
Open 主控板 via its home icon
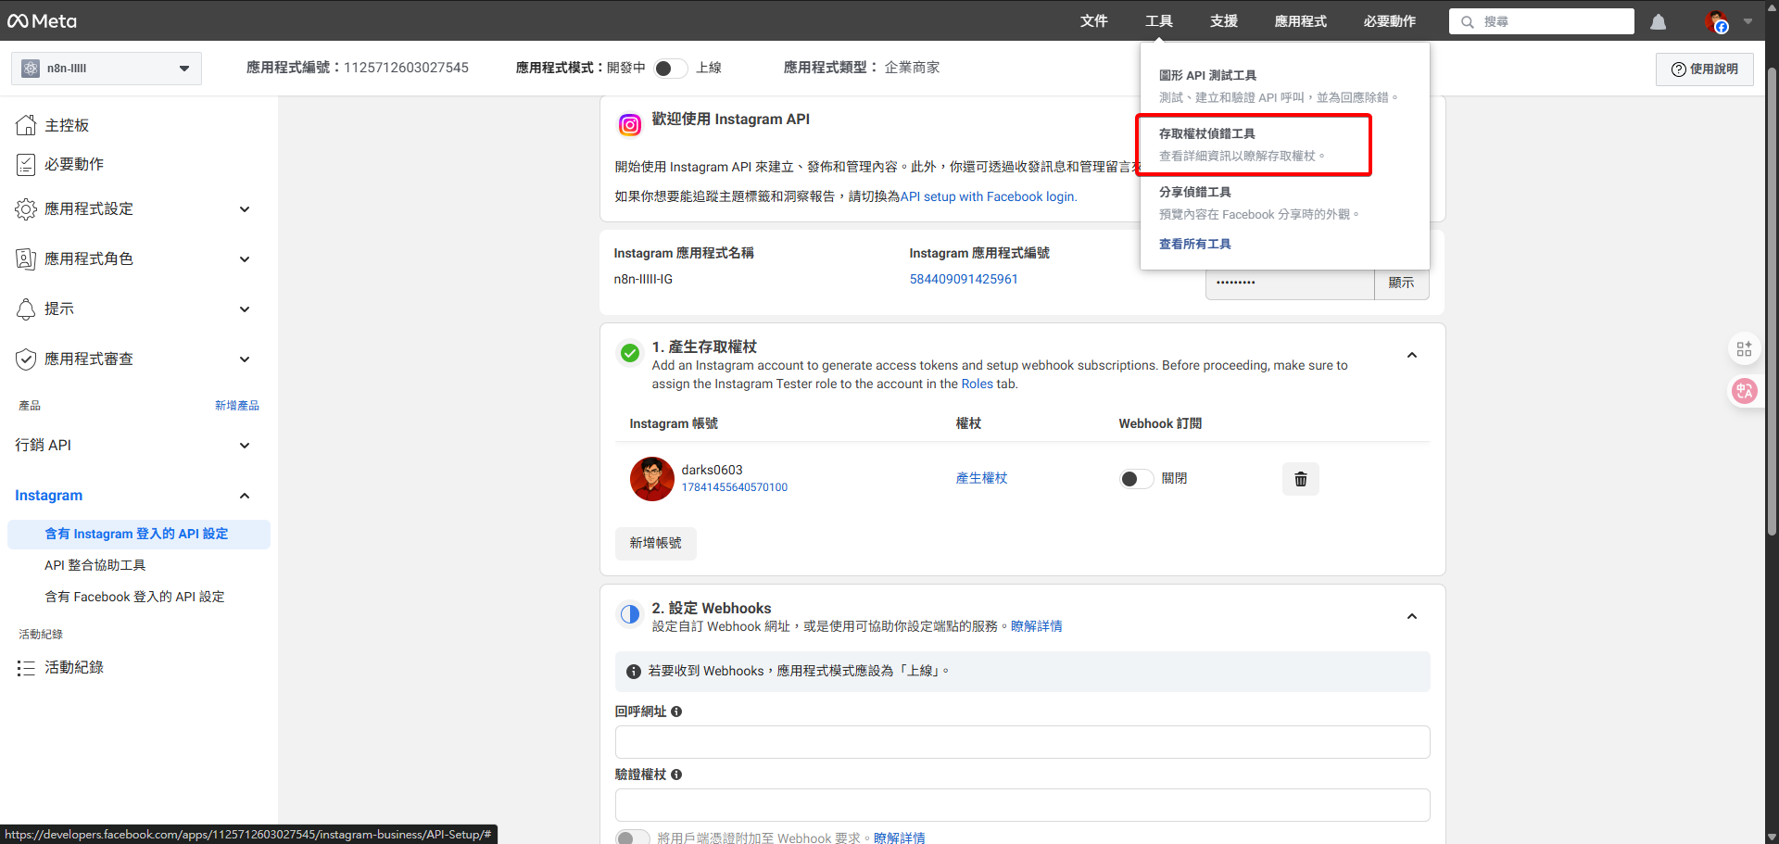tap(26, 124)
